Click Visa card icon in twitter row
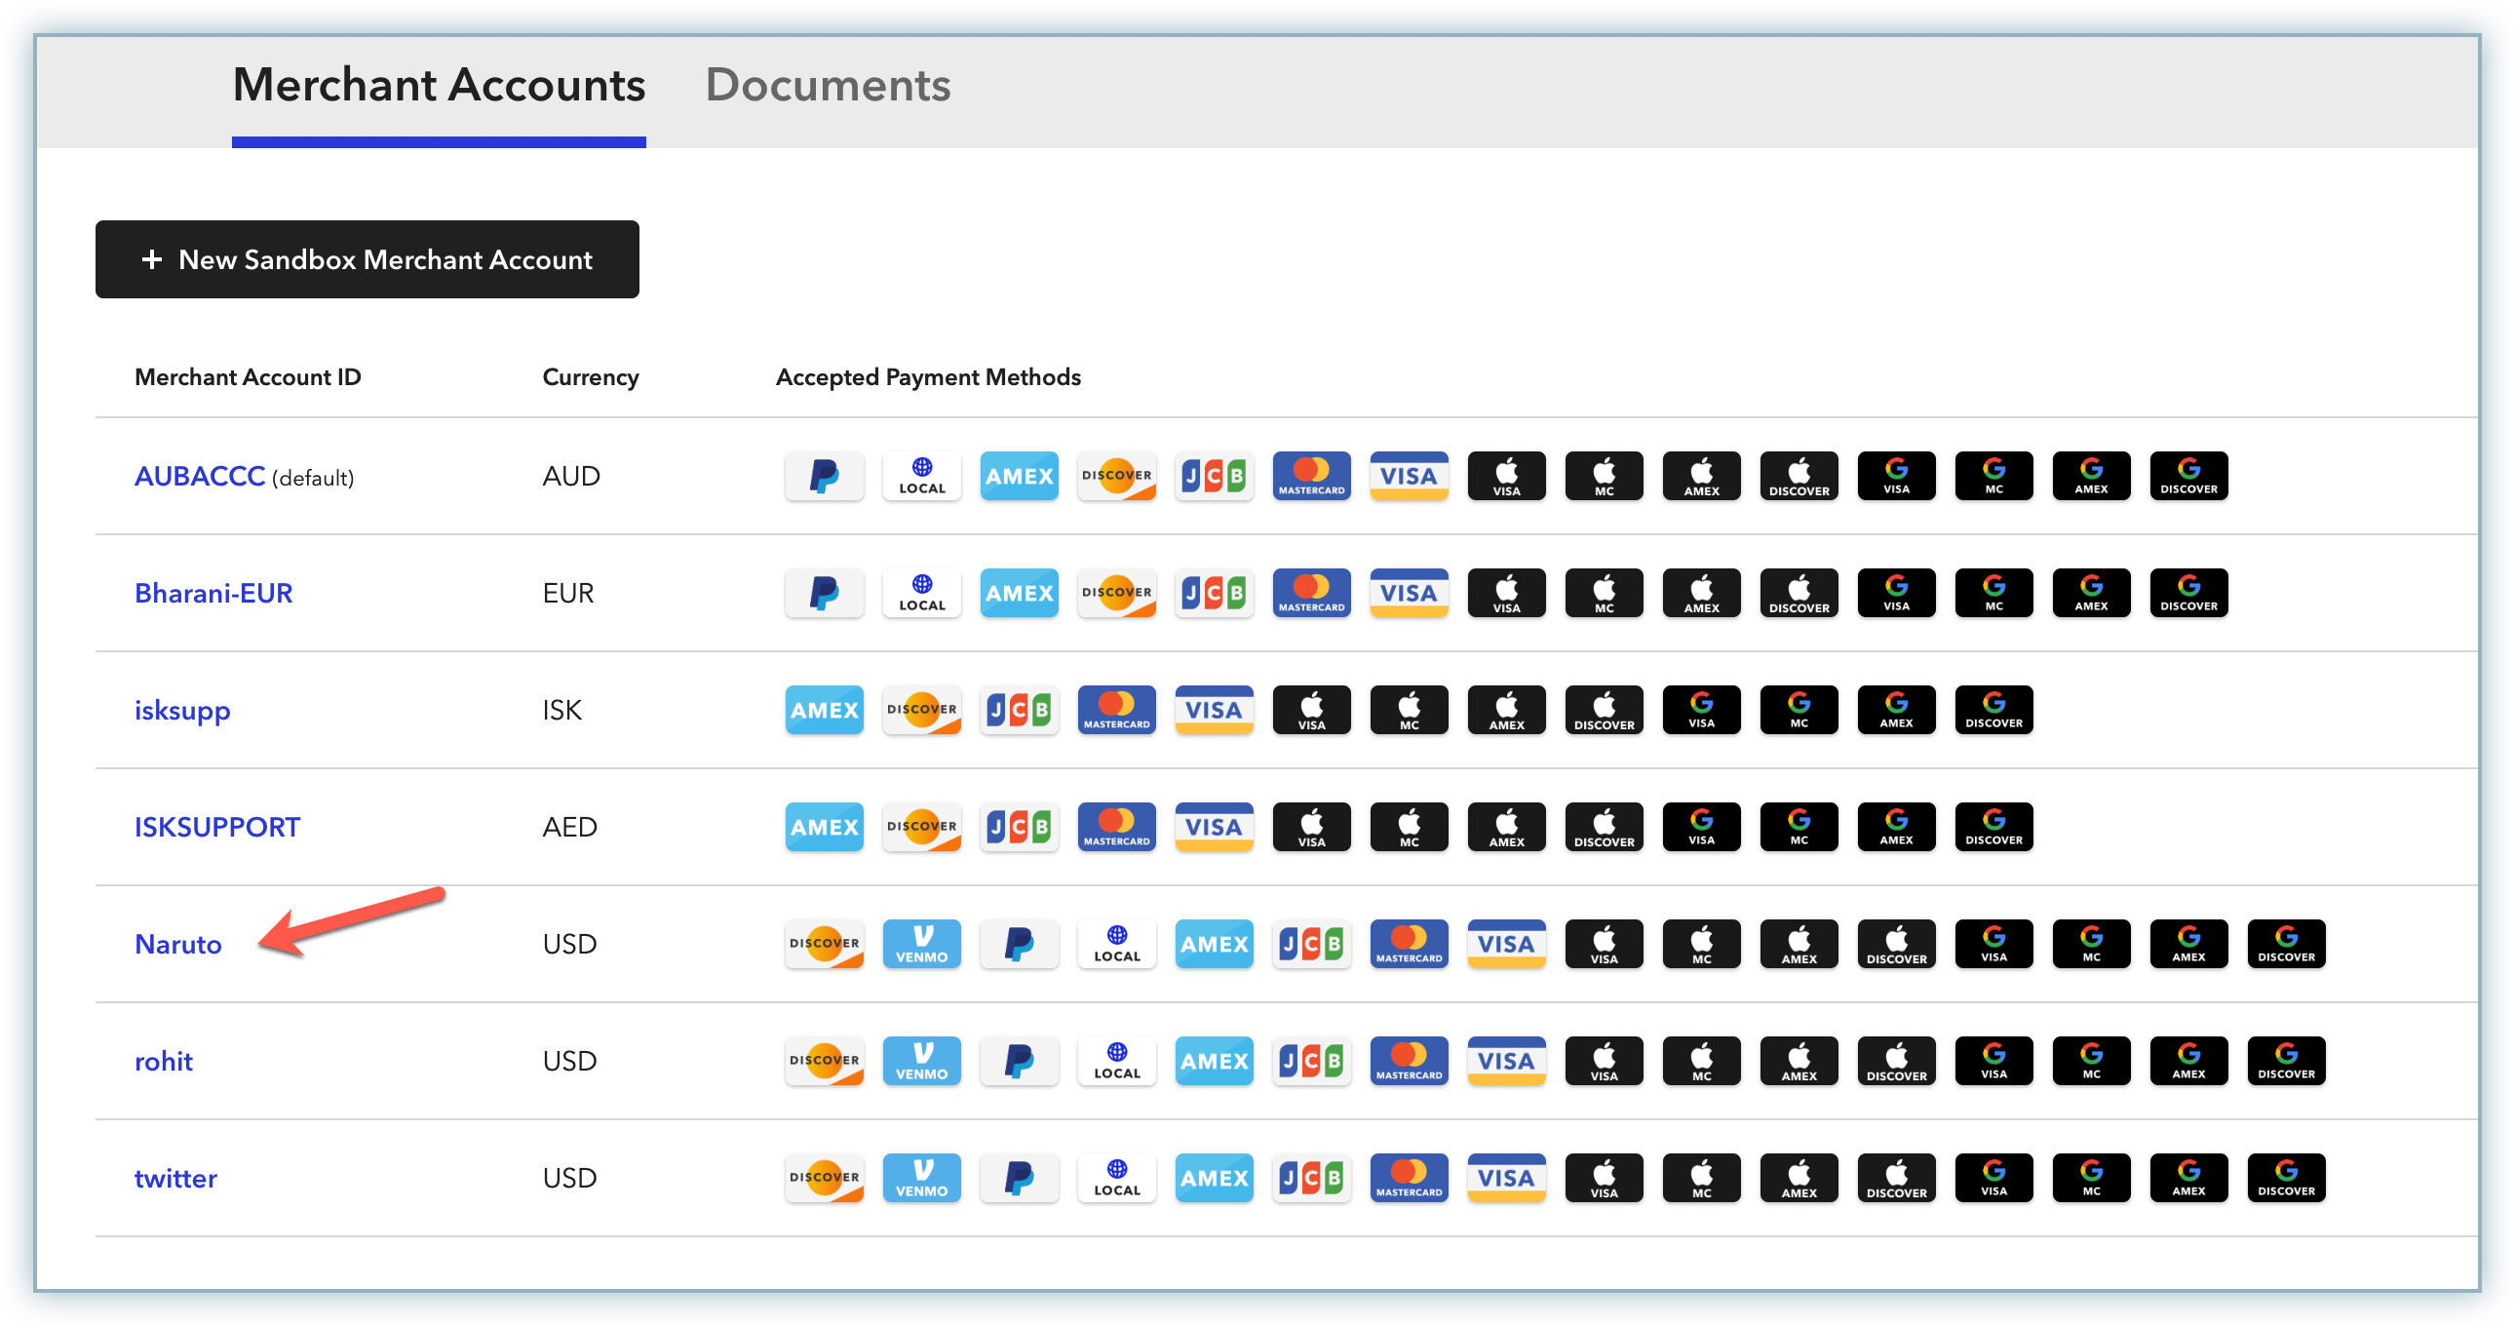Image resolution: width=2515 pixels, height=1326 pixels. coord(1505,1178)
